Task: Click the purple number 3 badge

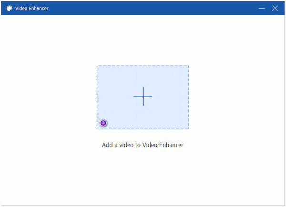Action: 103,123
